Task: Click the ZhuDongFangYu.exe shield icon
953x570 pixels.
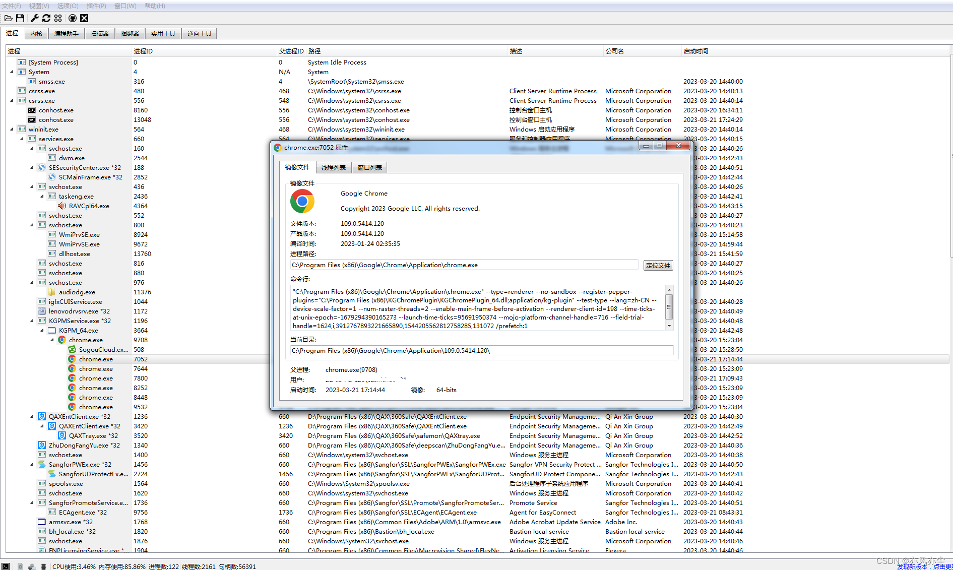Action: [42, 445]
